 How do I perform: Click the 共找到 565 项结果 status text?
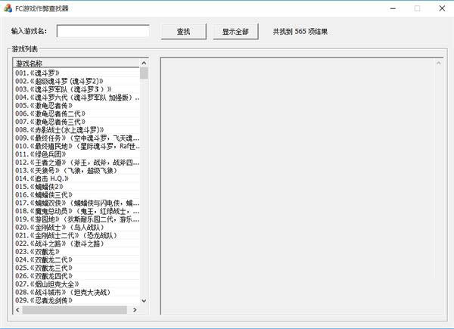click(x=300, y=32)
